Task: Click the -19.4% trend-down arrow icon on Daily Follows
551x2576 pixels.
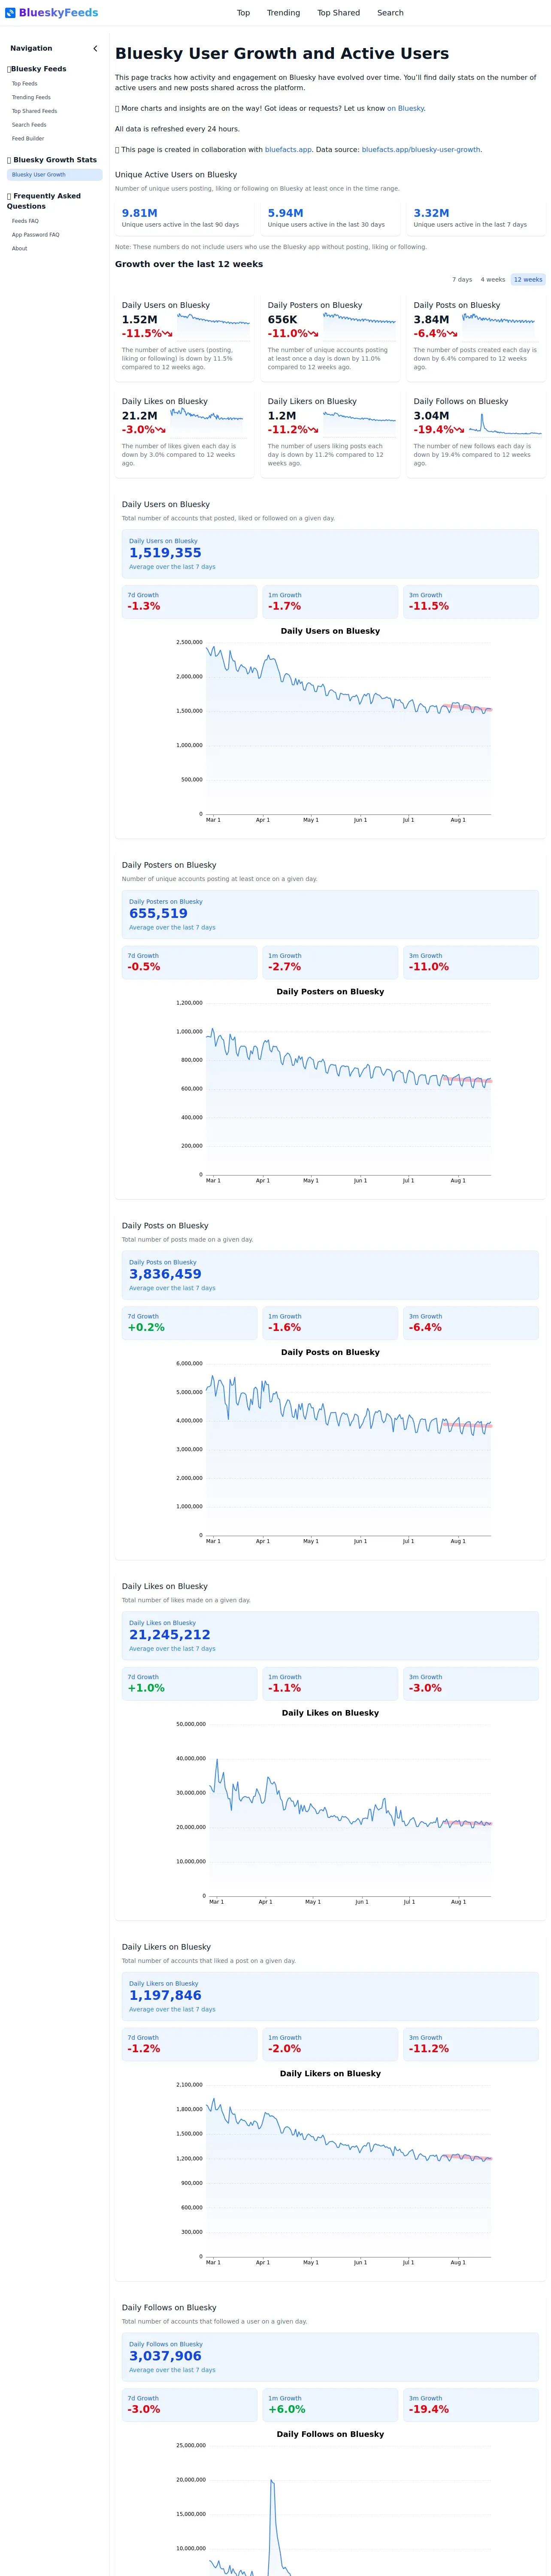Action: 459,430
